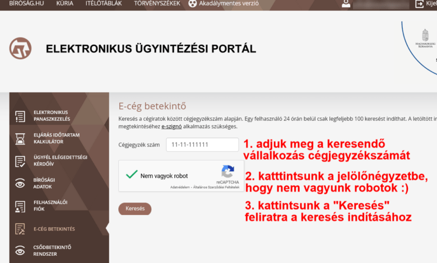437x263 pixels.
Task: Click the reCAPTCHA logo
Action: click(227, 171)
